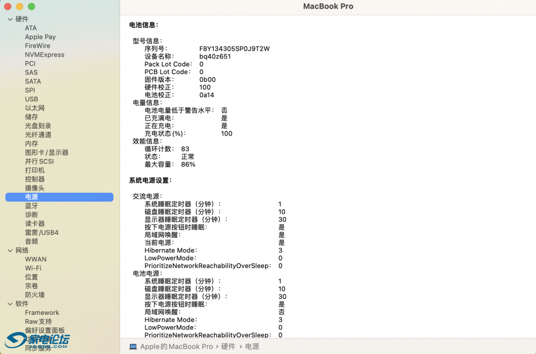Image resolution: width=536 pixels, height=354 pixels.
Task: Select Apple Pay in the sidebar
Action: coord(40,37)
